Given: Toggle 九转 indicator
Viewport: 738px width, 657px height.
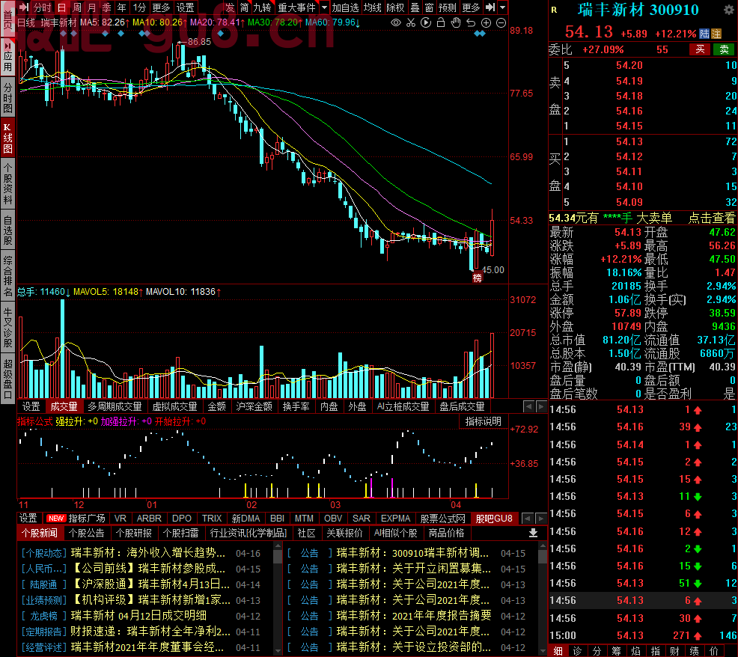Looking at the screenshot, I should pos(262,7).
